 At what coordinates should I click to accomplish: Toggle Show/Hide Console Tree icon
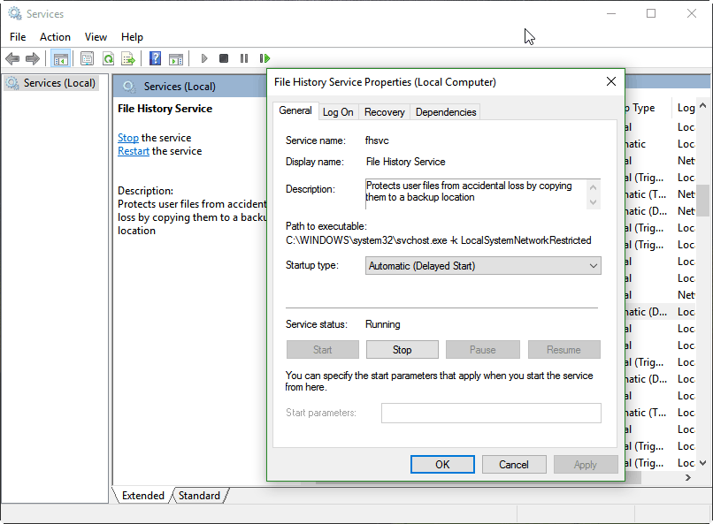point(60,59)
